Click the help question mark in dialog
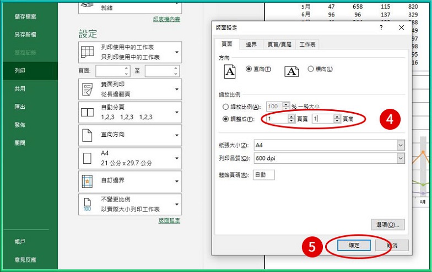432x272 pixels. pos(381,27)
